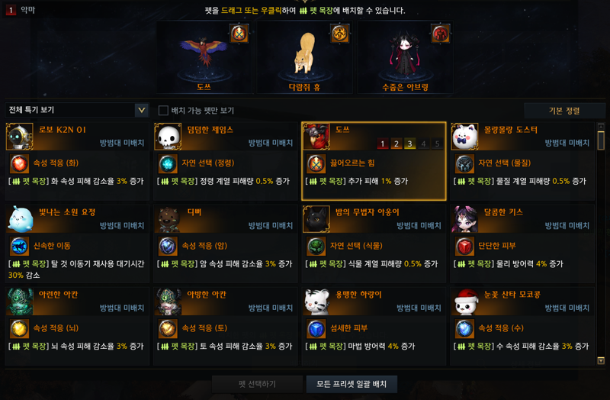Click the 끓어오르는 힘 skill icon
Screen dimensions: 610x400
pyautogui.click(x=316, y=163)
